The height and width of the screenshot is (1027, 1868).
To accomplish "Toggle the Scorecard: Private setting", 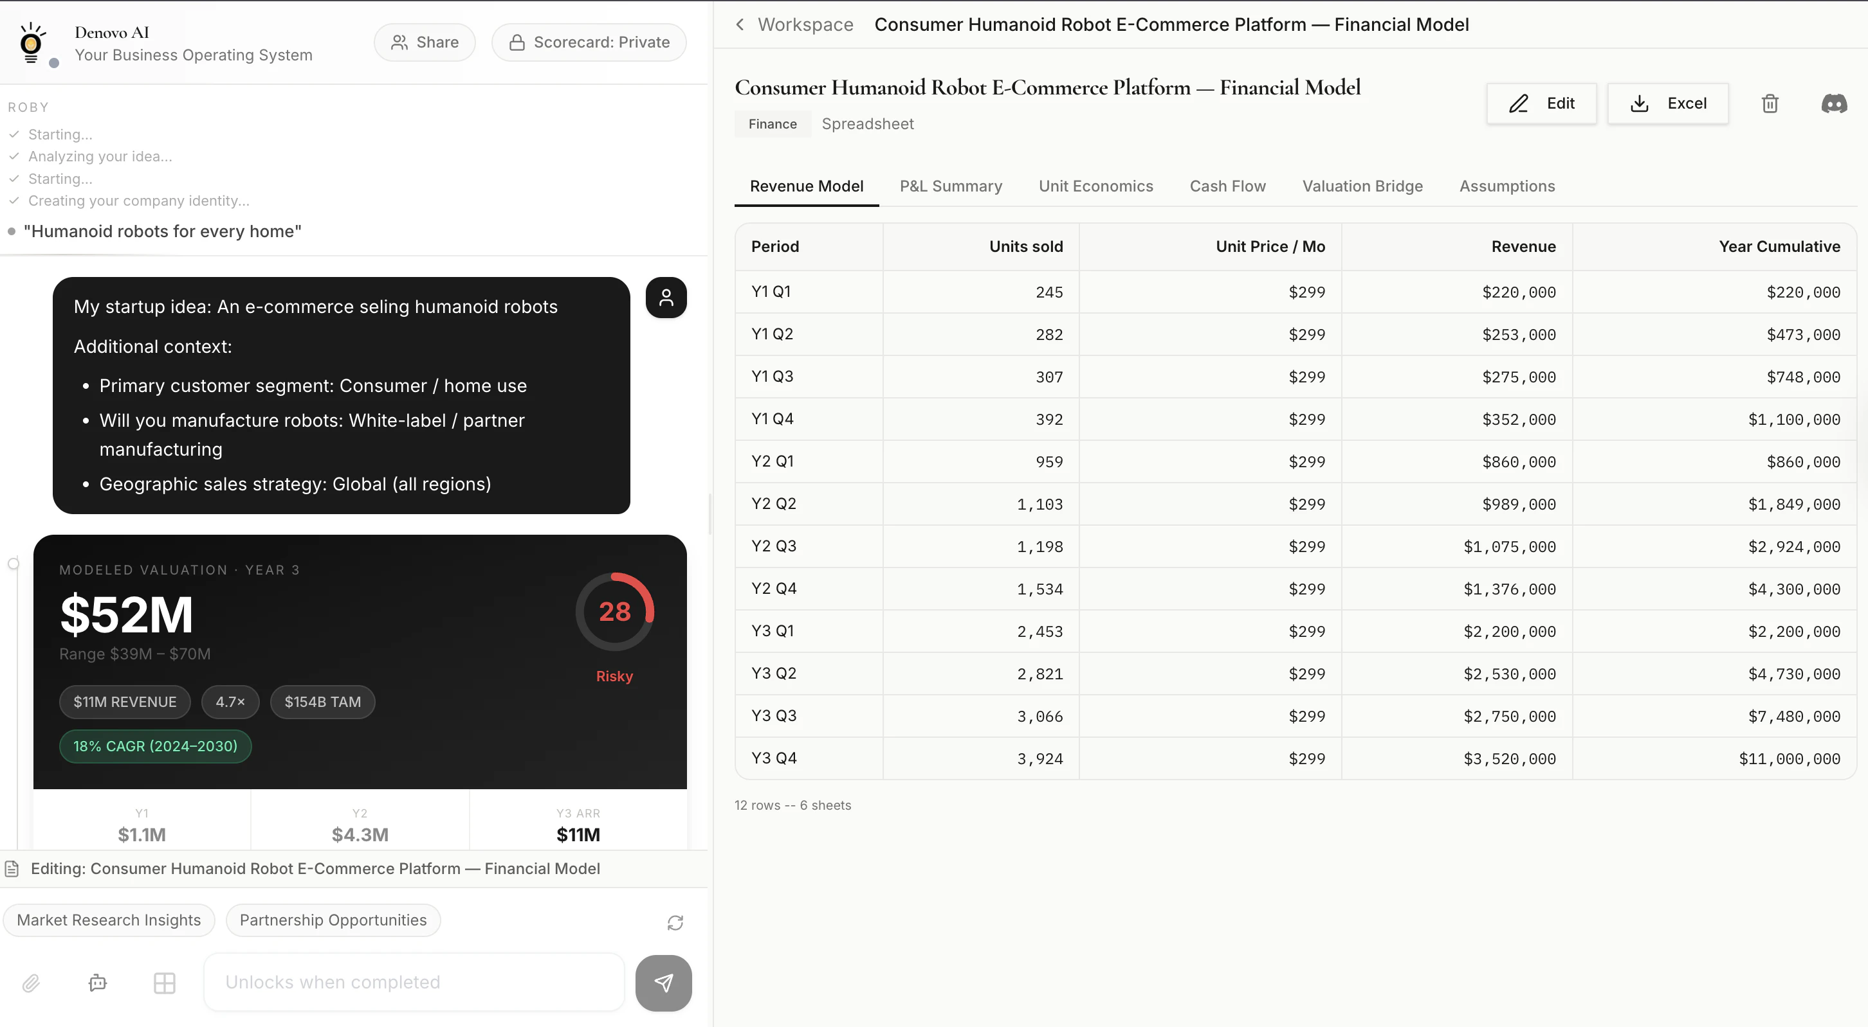I will tap(589, 42).
